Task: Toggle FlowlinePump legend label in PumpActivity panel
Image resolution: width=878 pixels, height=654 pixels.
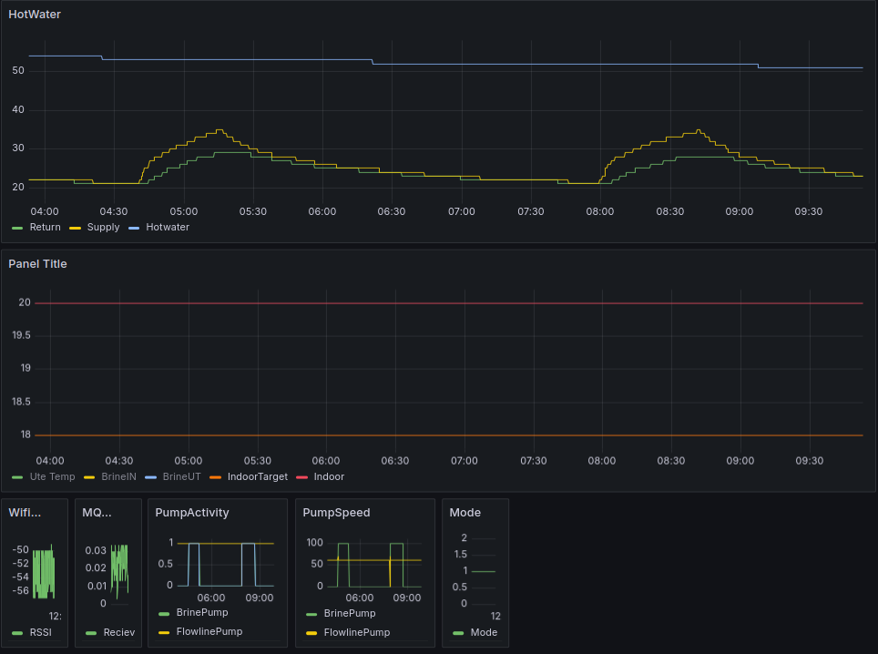Action: click(x=209, y=631)
